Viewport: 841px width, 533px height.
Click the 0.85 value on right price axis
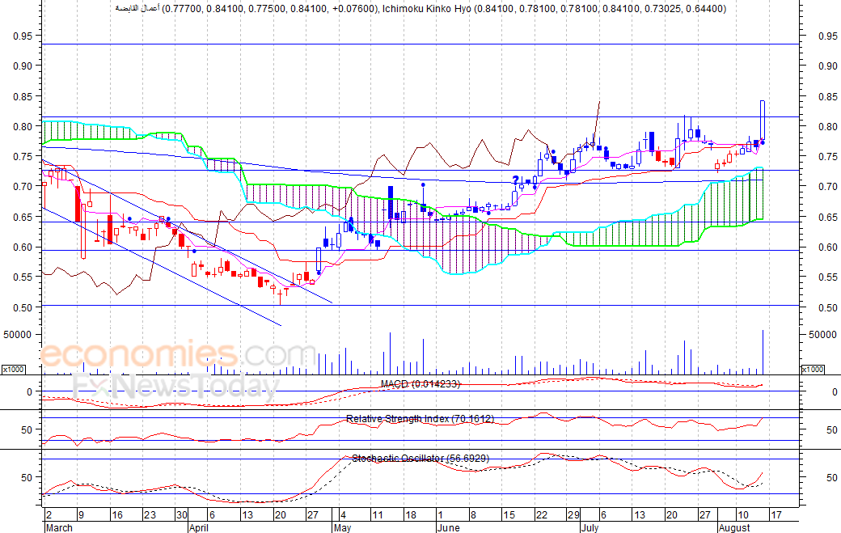click(827, 97)
